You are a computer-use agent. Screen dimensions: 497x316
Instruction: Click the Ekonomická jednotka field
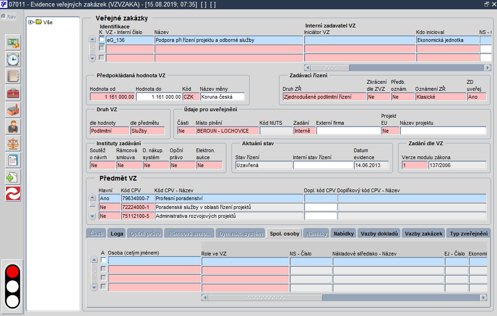tap(448, 40)
